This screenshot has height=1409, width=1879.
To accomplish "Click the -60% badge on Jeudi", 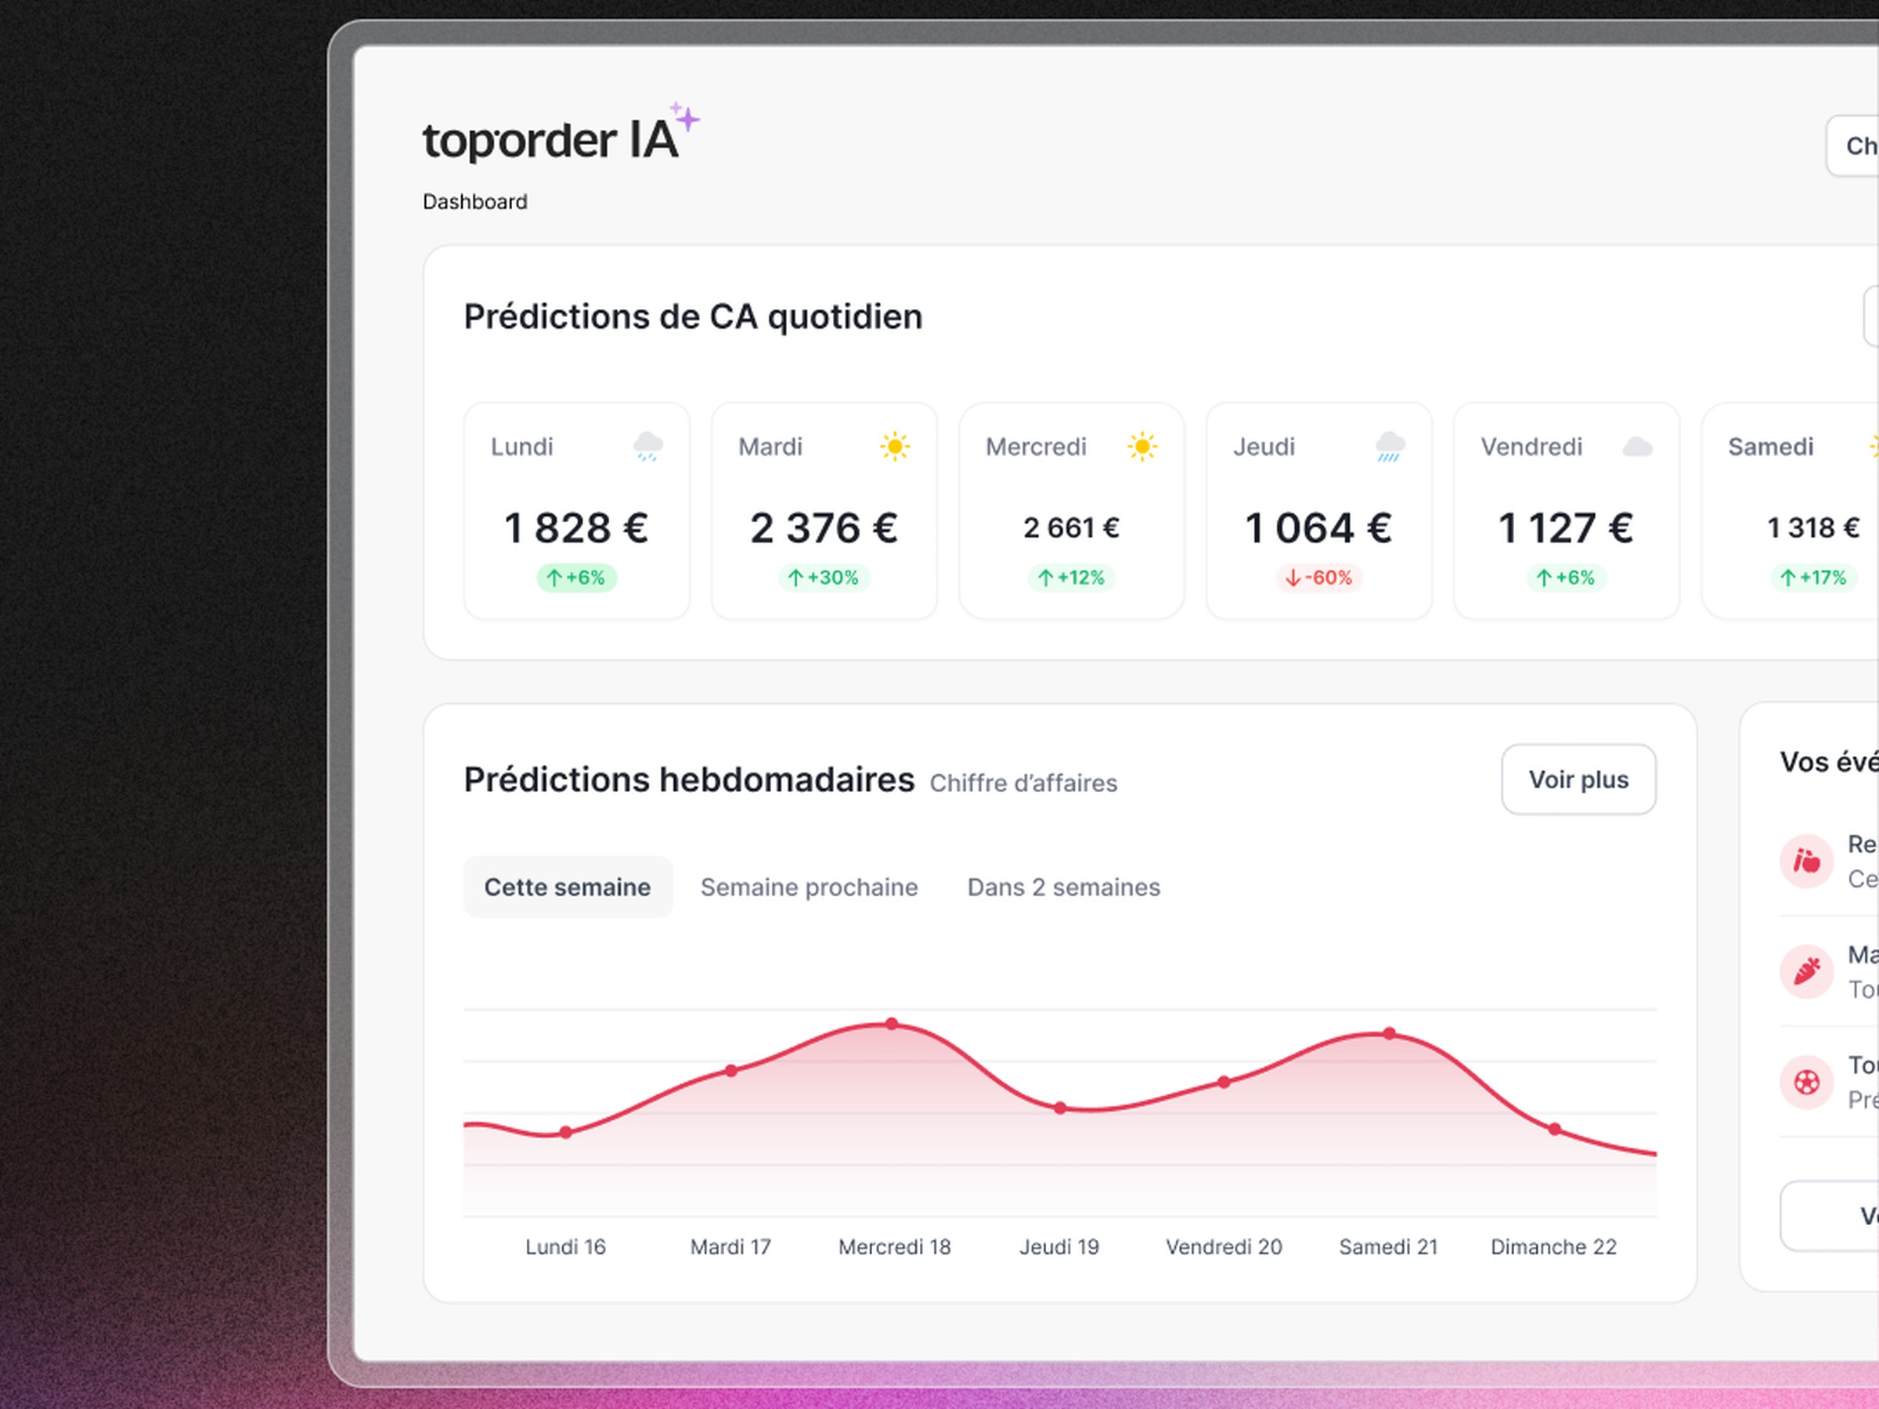I will 1318,578.
